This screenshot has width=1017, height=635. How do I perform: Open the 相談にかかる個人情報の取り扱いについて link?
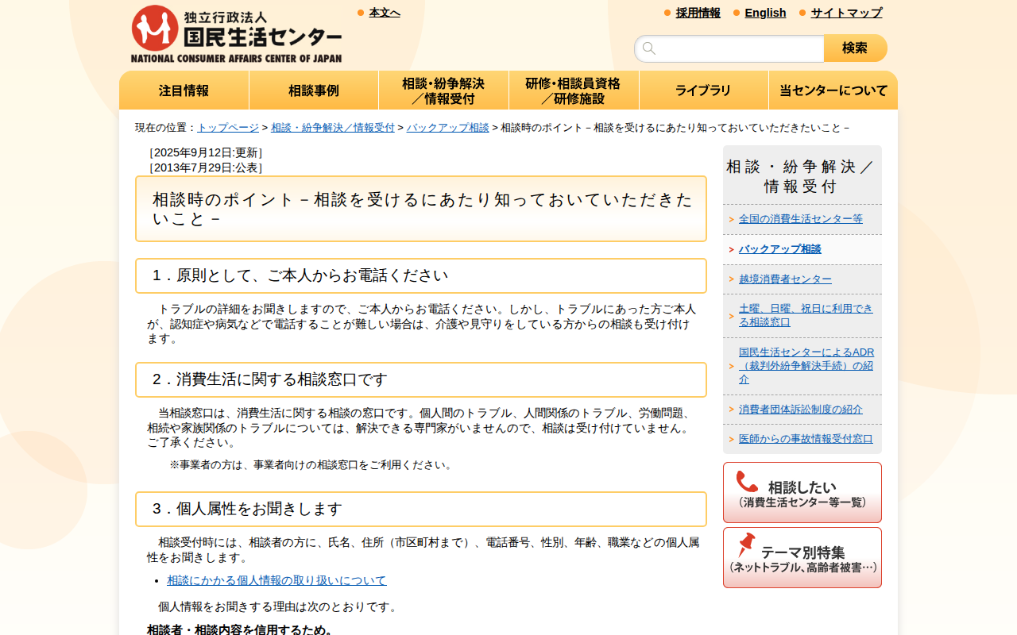pyautogui.click(x=276, y=580)
